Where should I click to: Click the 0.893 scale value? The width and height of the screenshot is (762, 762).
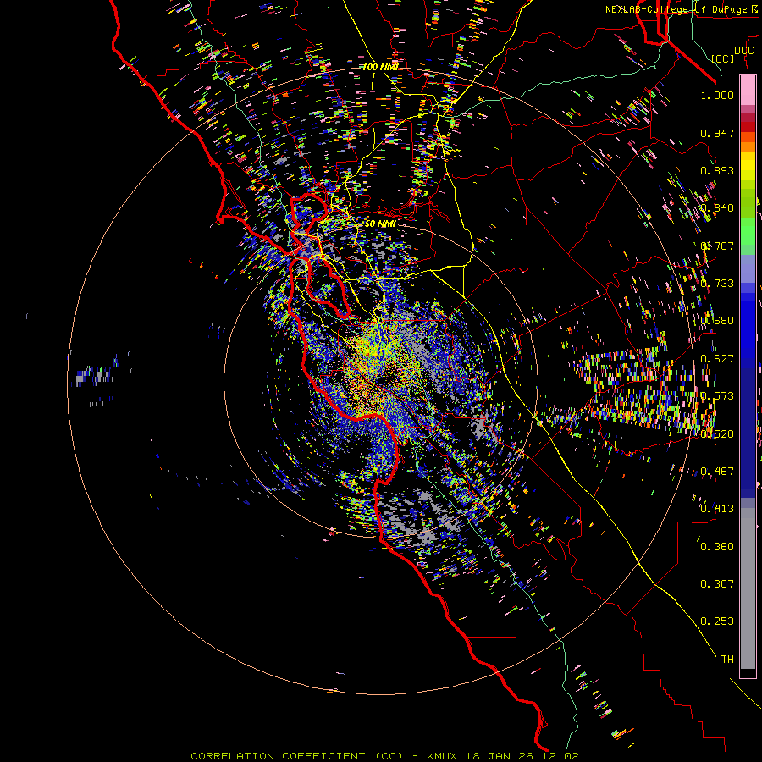(x=717, y=170)
